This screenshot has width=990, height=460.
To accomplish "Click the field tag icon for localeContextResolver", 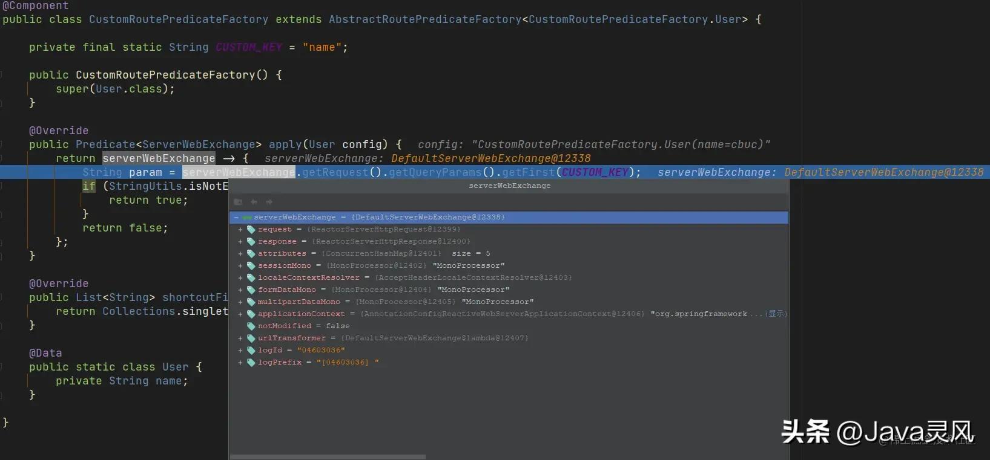I will pyautogui.click(x=251, y=278).
